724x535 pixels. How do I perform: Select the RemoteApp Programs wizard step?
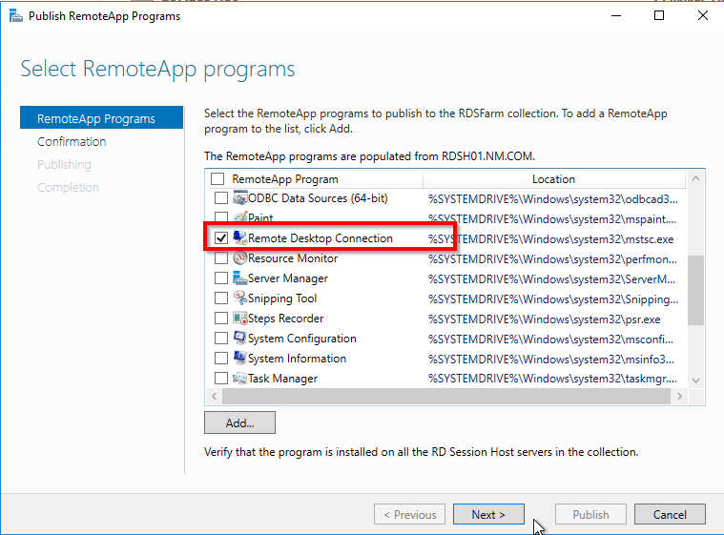[101, 117]
